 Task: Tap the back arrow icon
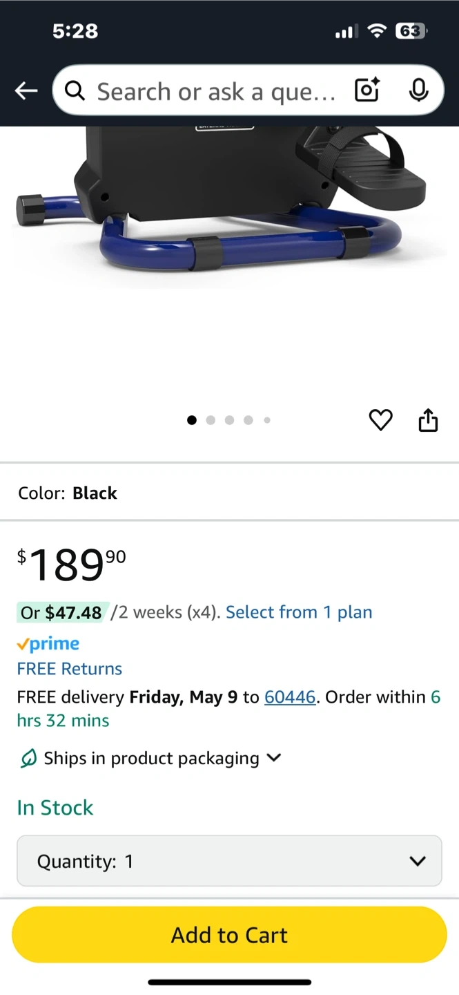tap(26, 91)
